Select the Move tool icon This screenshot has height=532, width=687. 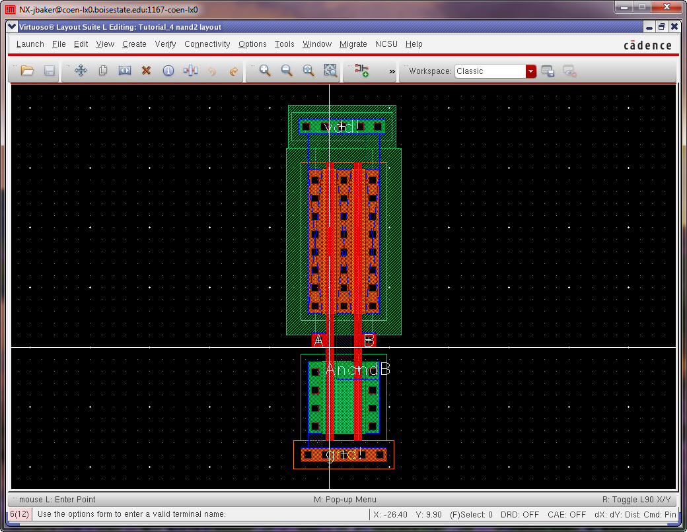(x=81, y=71)
